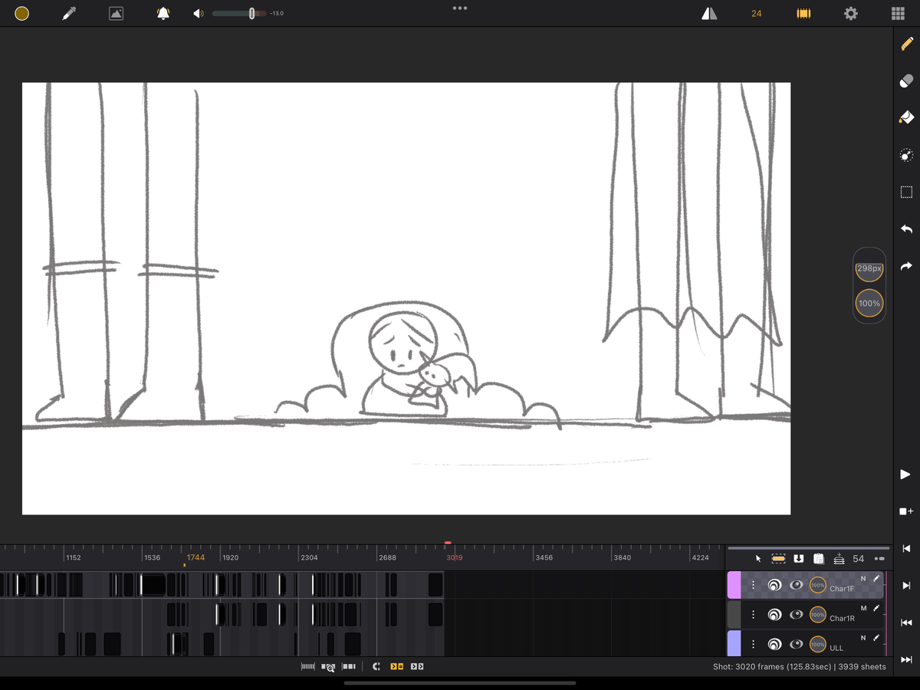Open ULL layer options menu
This screenshot has width=920, height=690.
(x=754, y=644)
